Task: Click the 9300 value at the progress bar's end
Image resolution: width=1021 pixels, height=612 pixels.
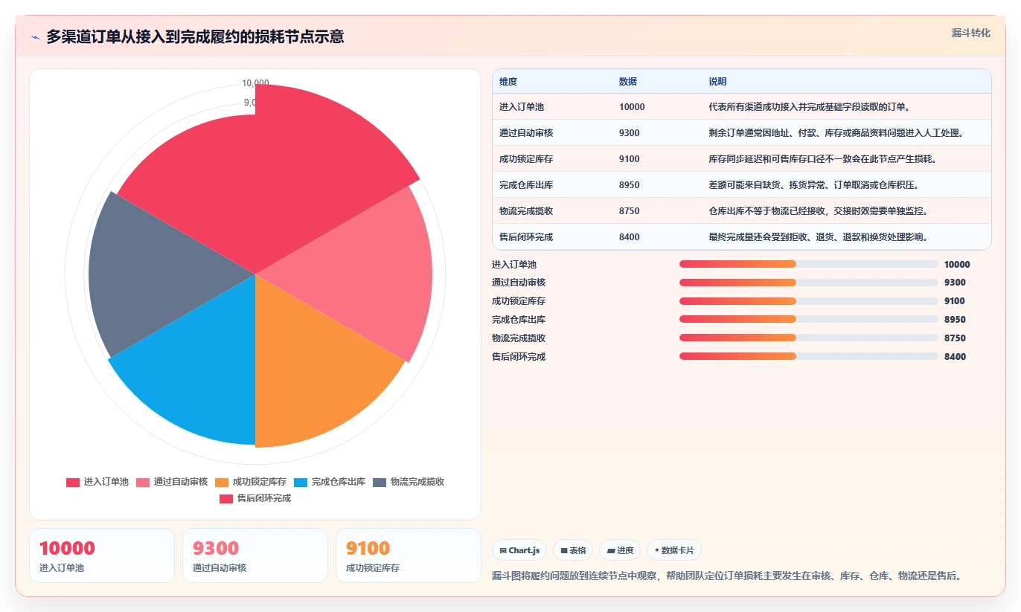Action: tap(955, 283)
